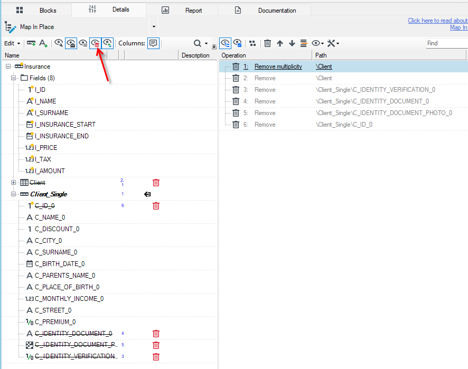Click inside the Find search field

[x=447, y=43]
